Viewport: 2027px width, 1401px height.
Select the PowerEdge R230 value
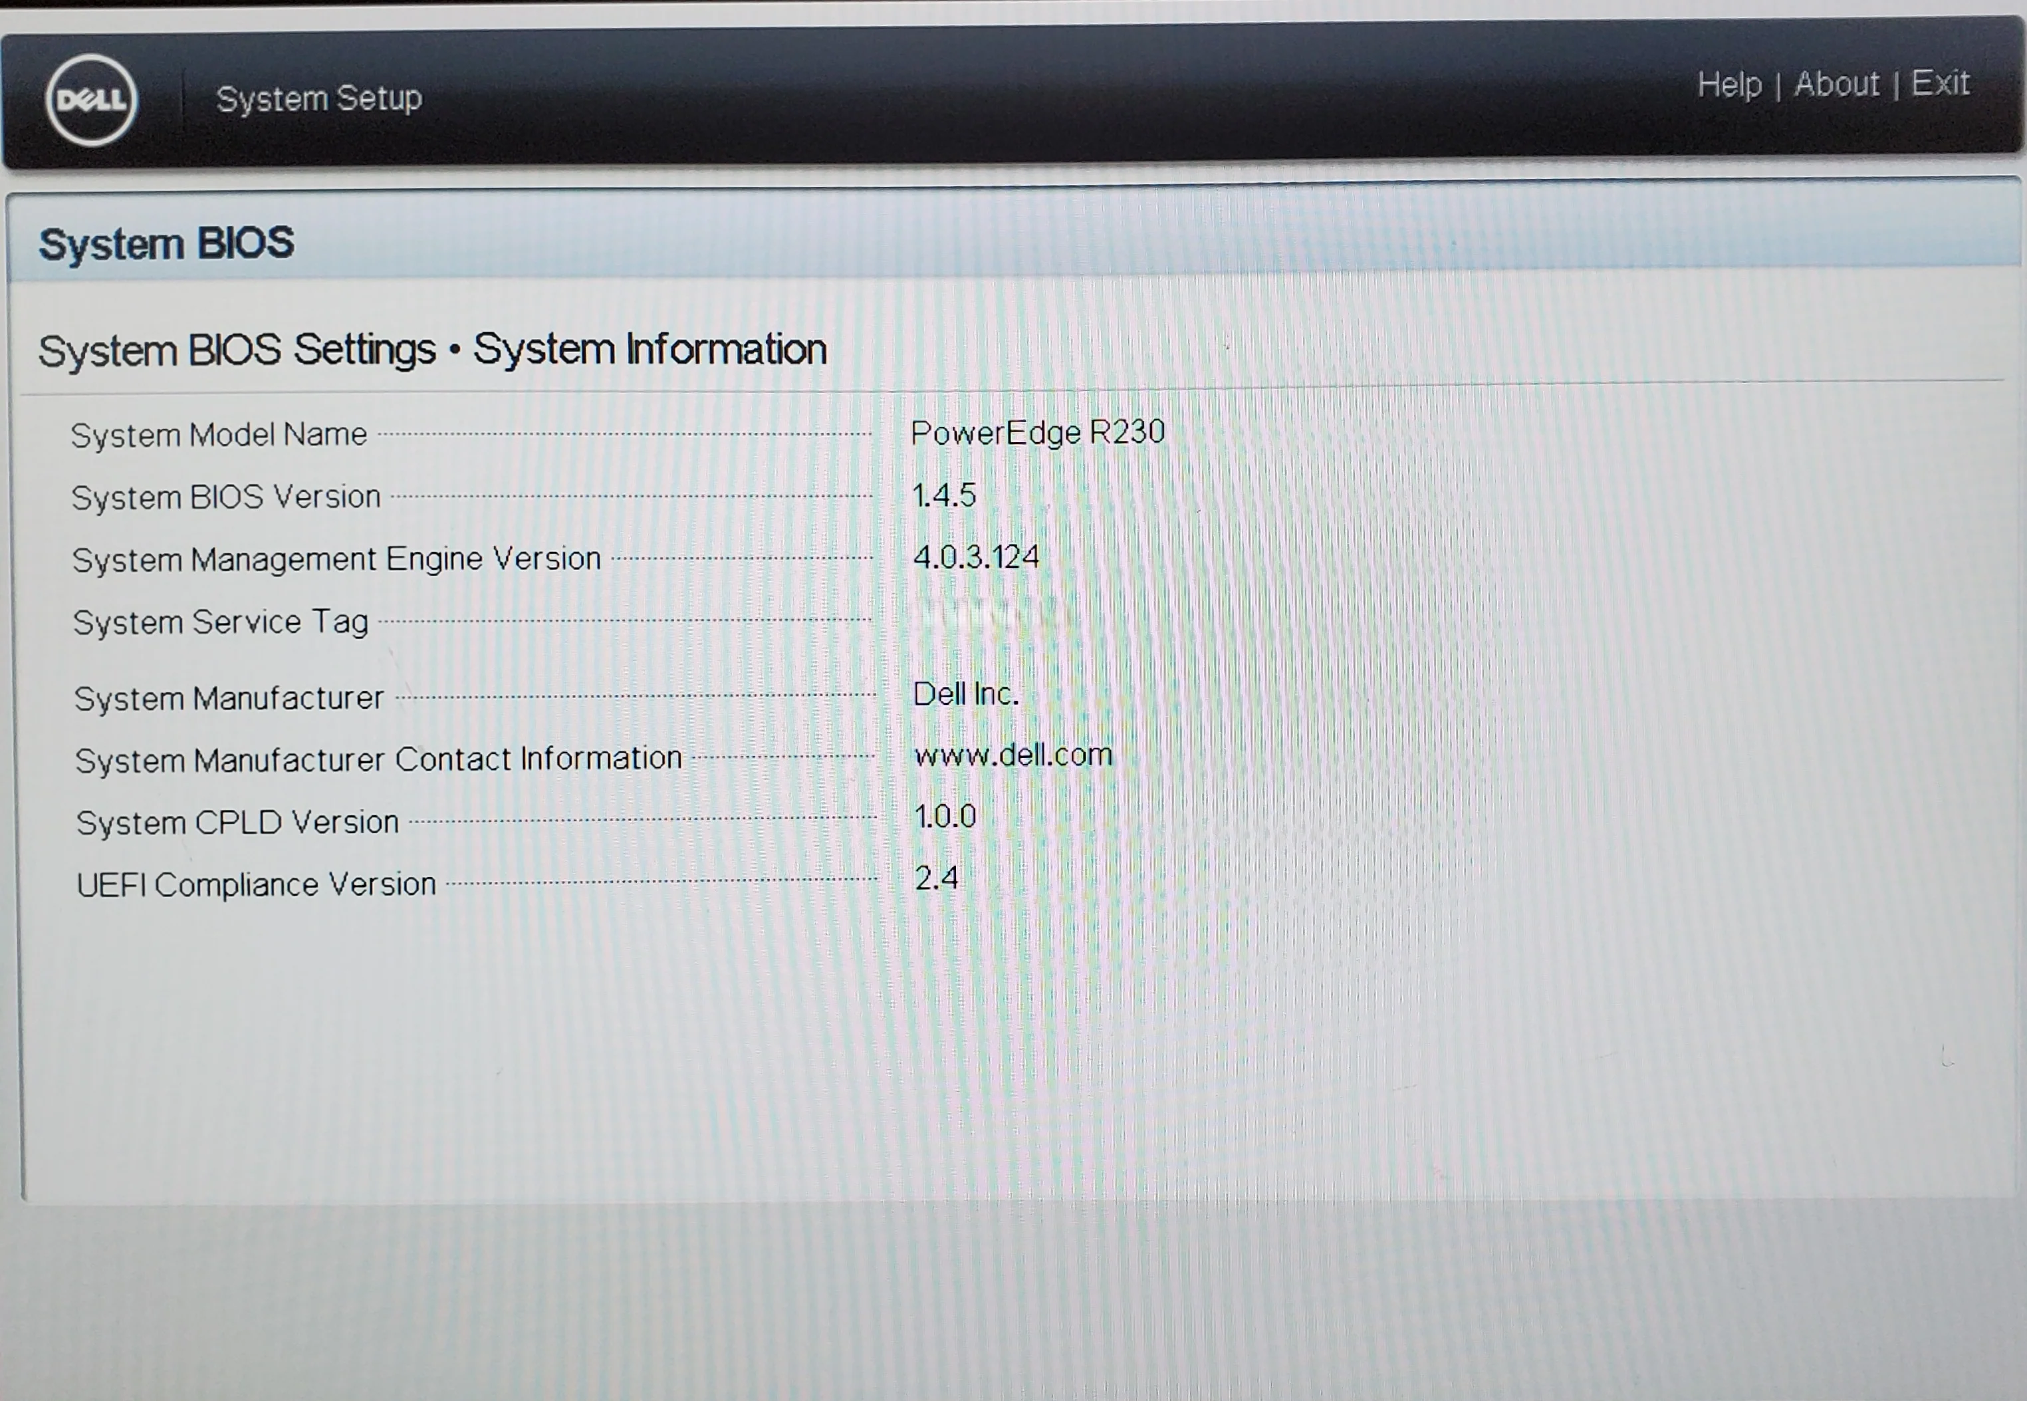(1037, 432)
